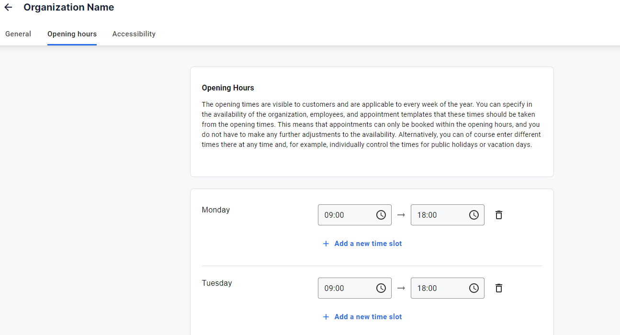Edit Tuesday's 18:00 end time field
The height and width of the screenshot is (335, 620).
pos(448,288)
